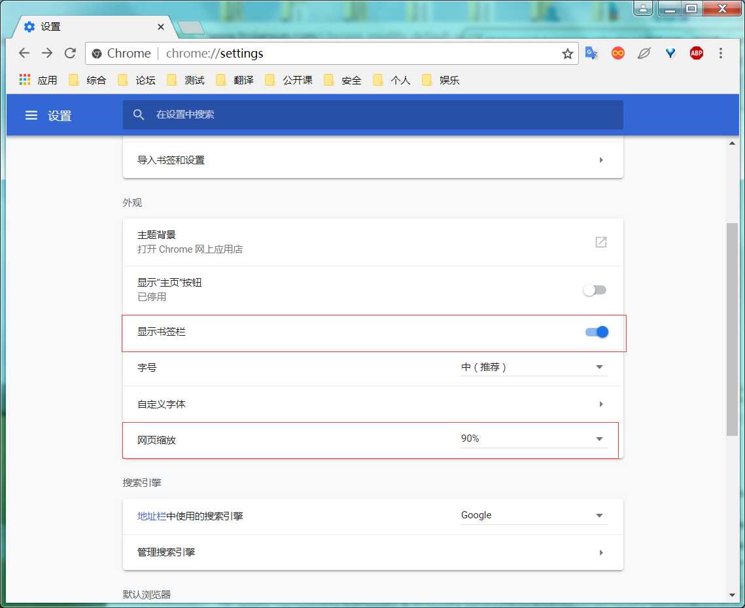
Task: Open the blue Y extension icon
Action: pyautogui.click(x=670, y=53)
